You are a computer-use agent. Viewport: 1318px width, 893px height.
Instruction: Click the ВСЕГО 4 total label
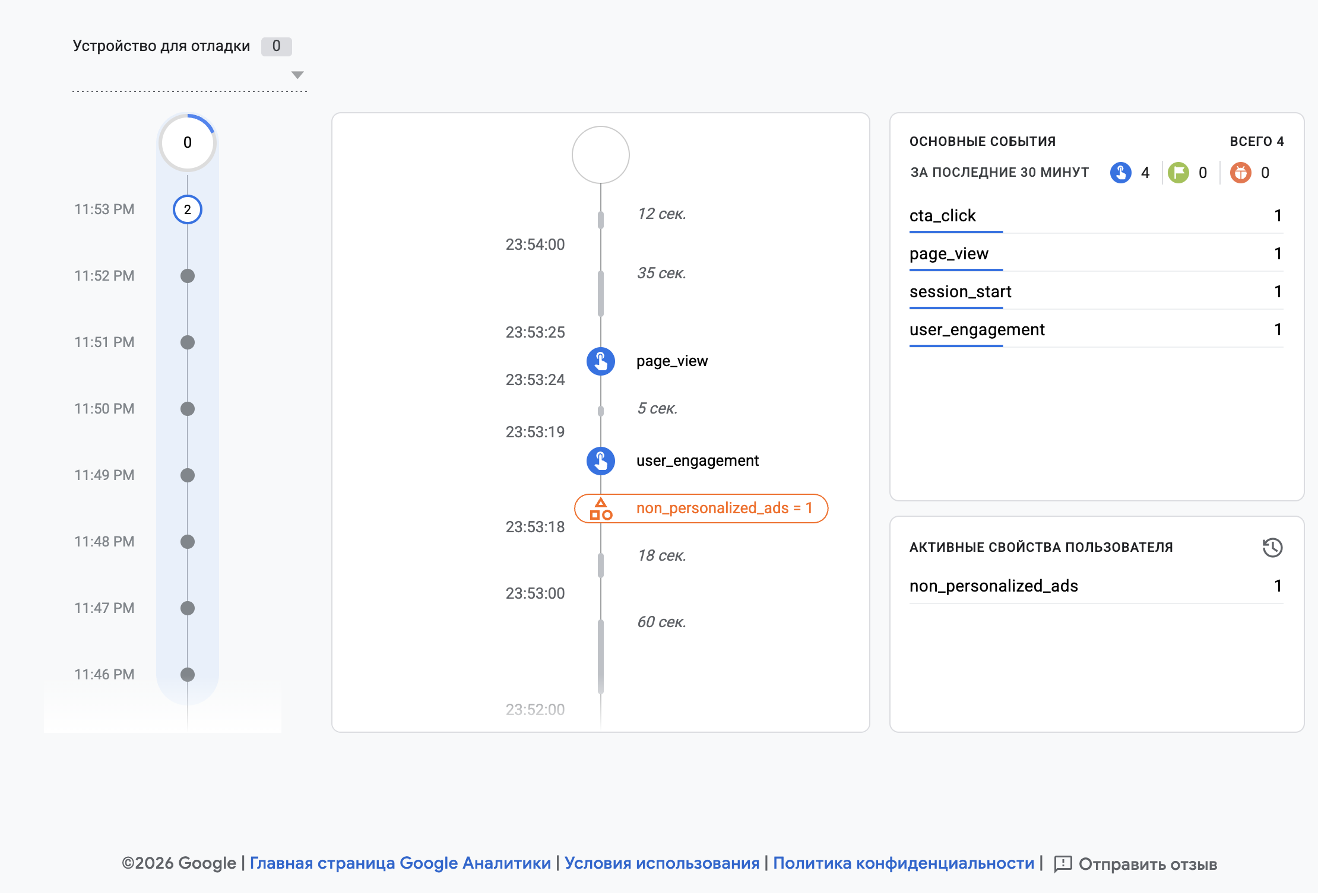[x=1256, y=141]
